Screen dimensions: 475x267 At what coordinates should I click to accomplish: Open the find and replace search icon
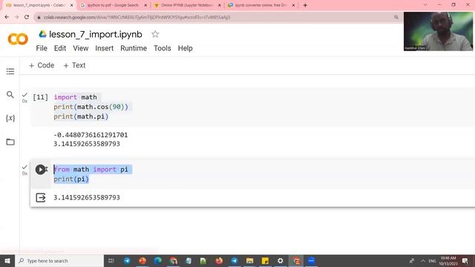pyautogui.click(x=10, y=94)
